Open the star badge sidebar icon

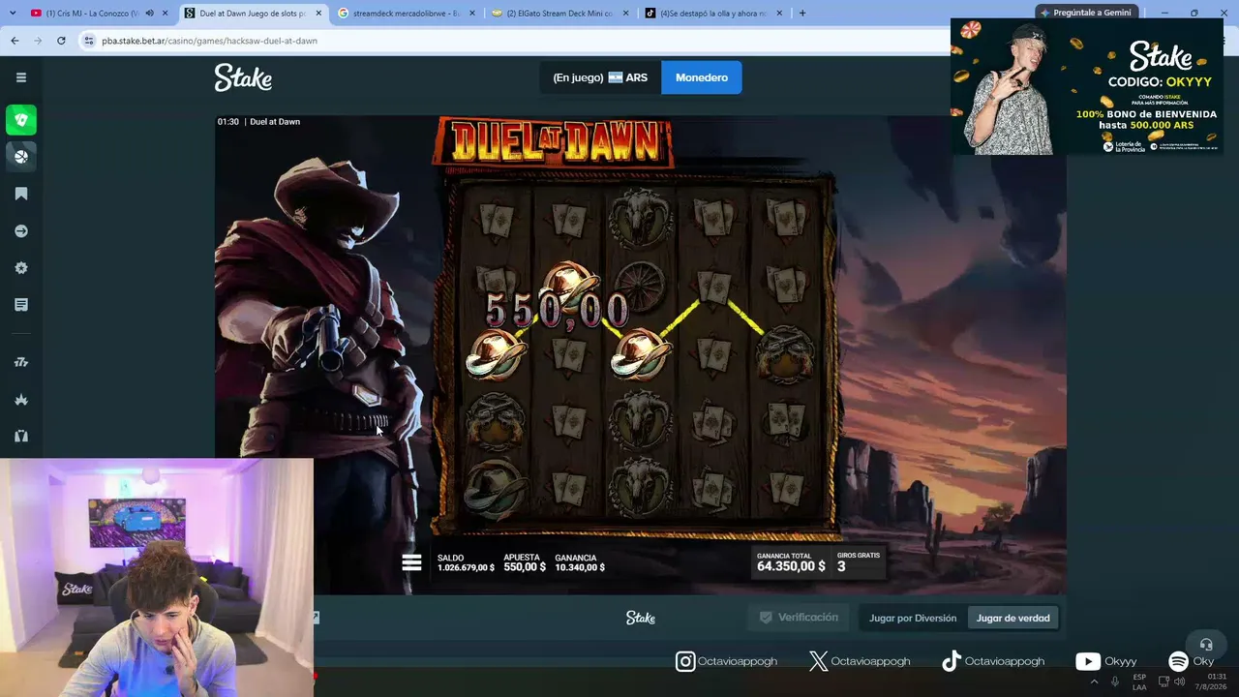(21, 268)
